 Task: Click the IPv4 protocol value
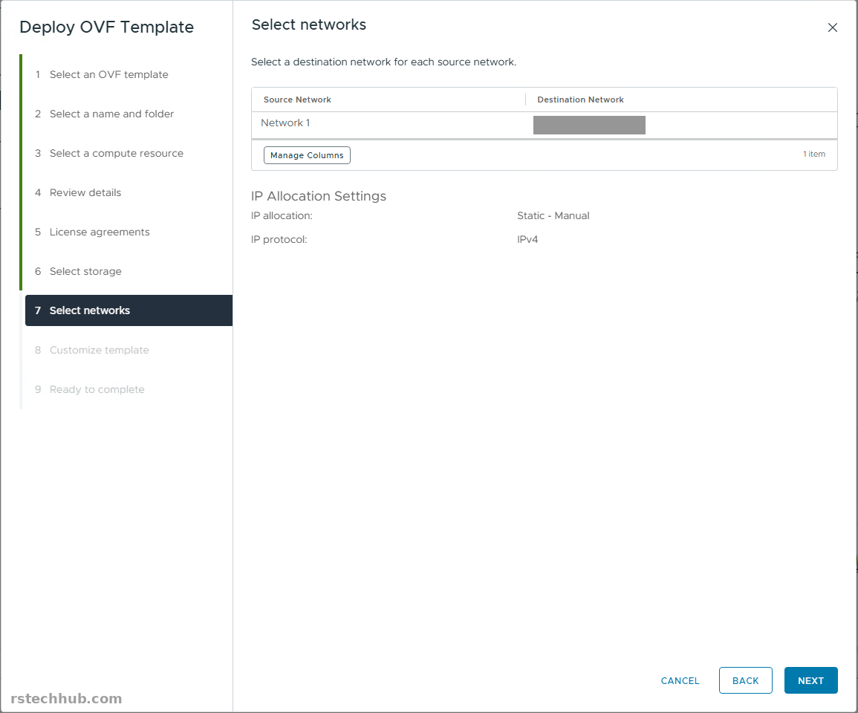(x=527, y=239)
